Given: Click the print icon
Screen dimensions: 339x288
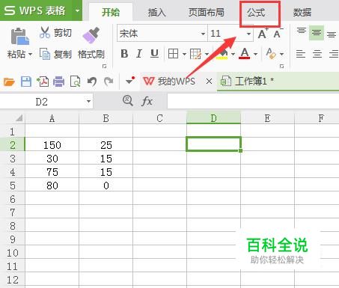Looking at the screenshot, I should point(59,82).
